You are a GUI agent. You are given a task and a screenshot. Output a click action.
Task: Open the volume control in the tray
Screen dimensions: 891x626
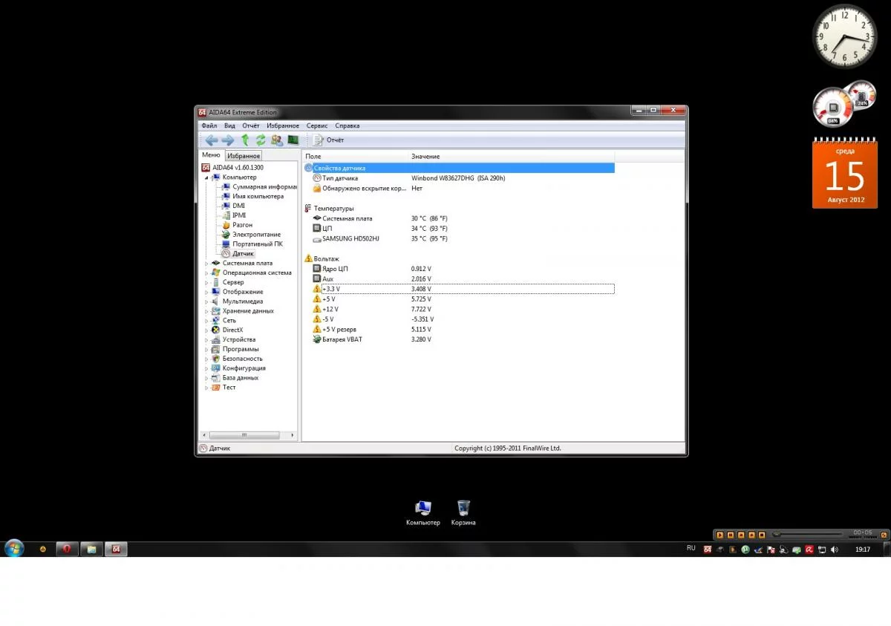pyautogui.click(x=835, y=550)
